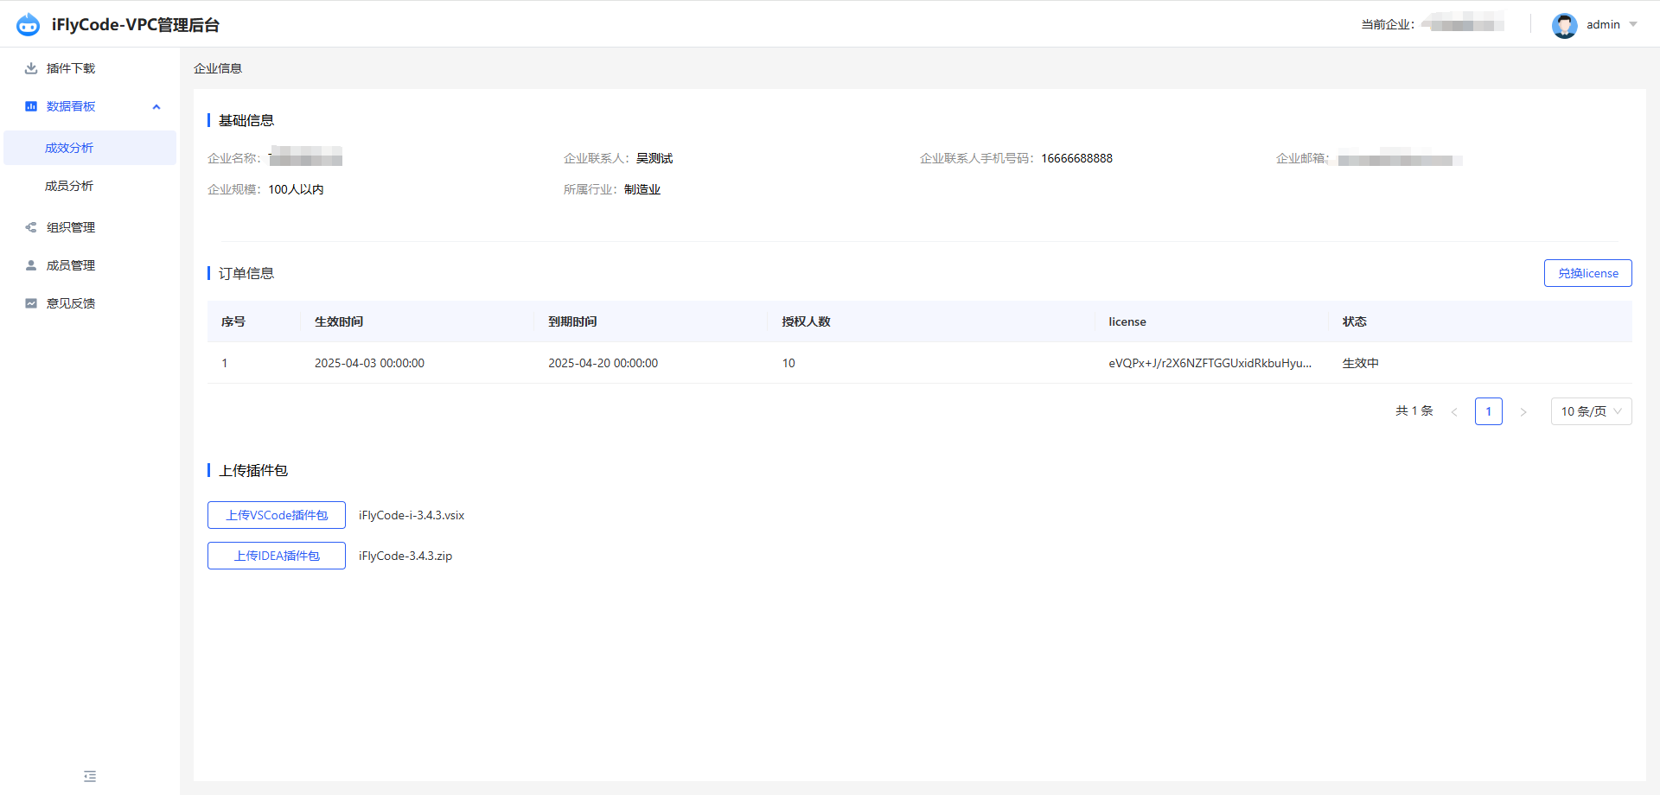
Task: Select page 1 in pagination
Action: [1489, 411]
